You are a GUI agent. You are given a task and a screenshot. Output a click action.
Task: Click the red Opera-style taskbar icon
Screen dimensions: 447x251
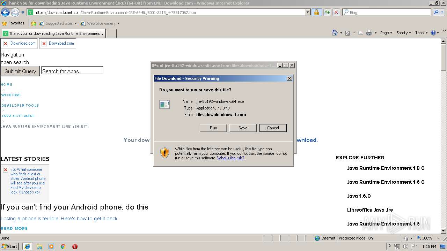[75, 246]
